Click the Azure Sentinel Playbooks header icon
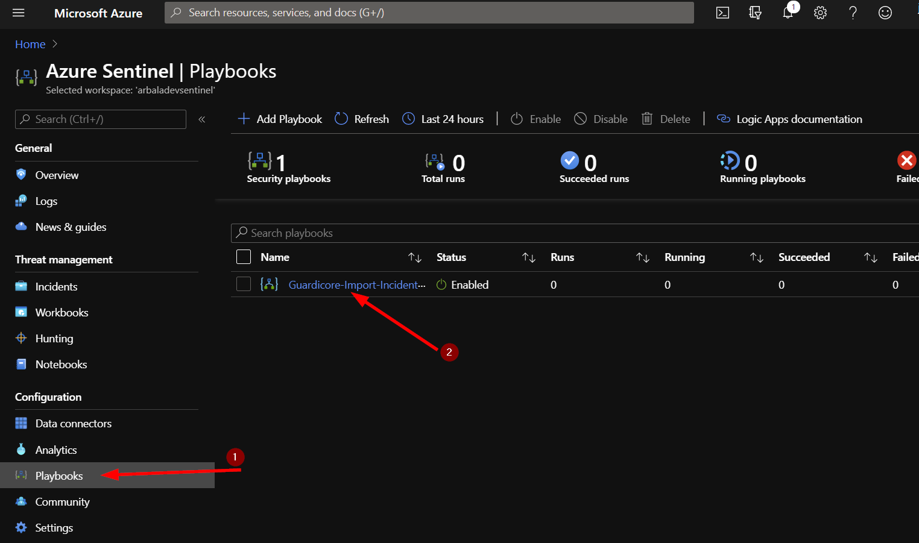Viewport: 919px width, 543px height. [27, 77]
